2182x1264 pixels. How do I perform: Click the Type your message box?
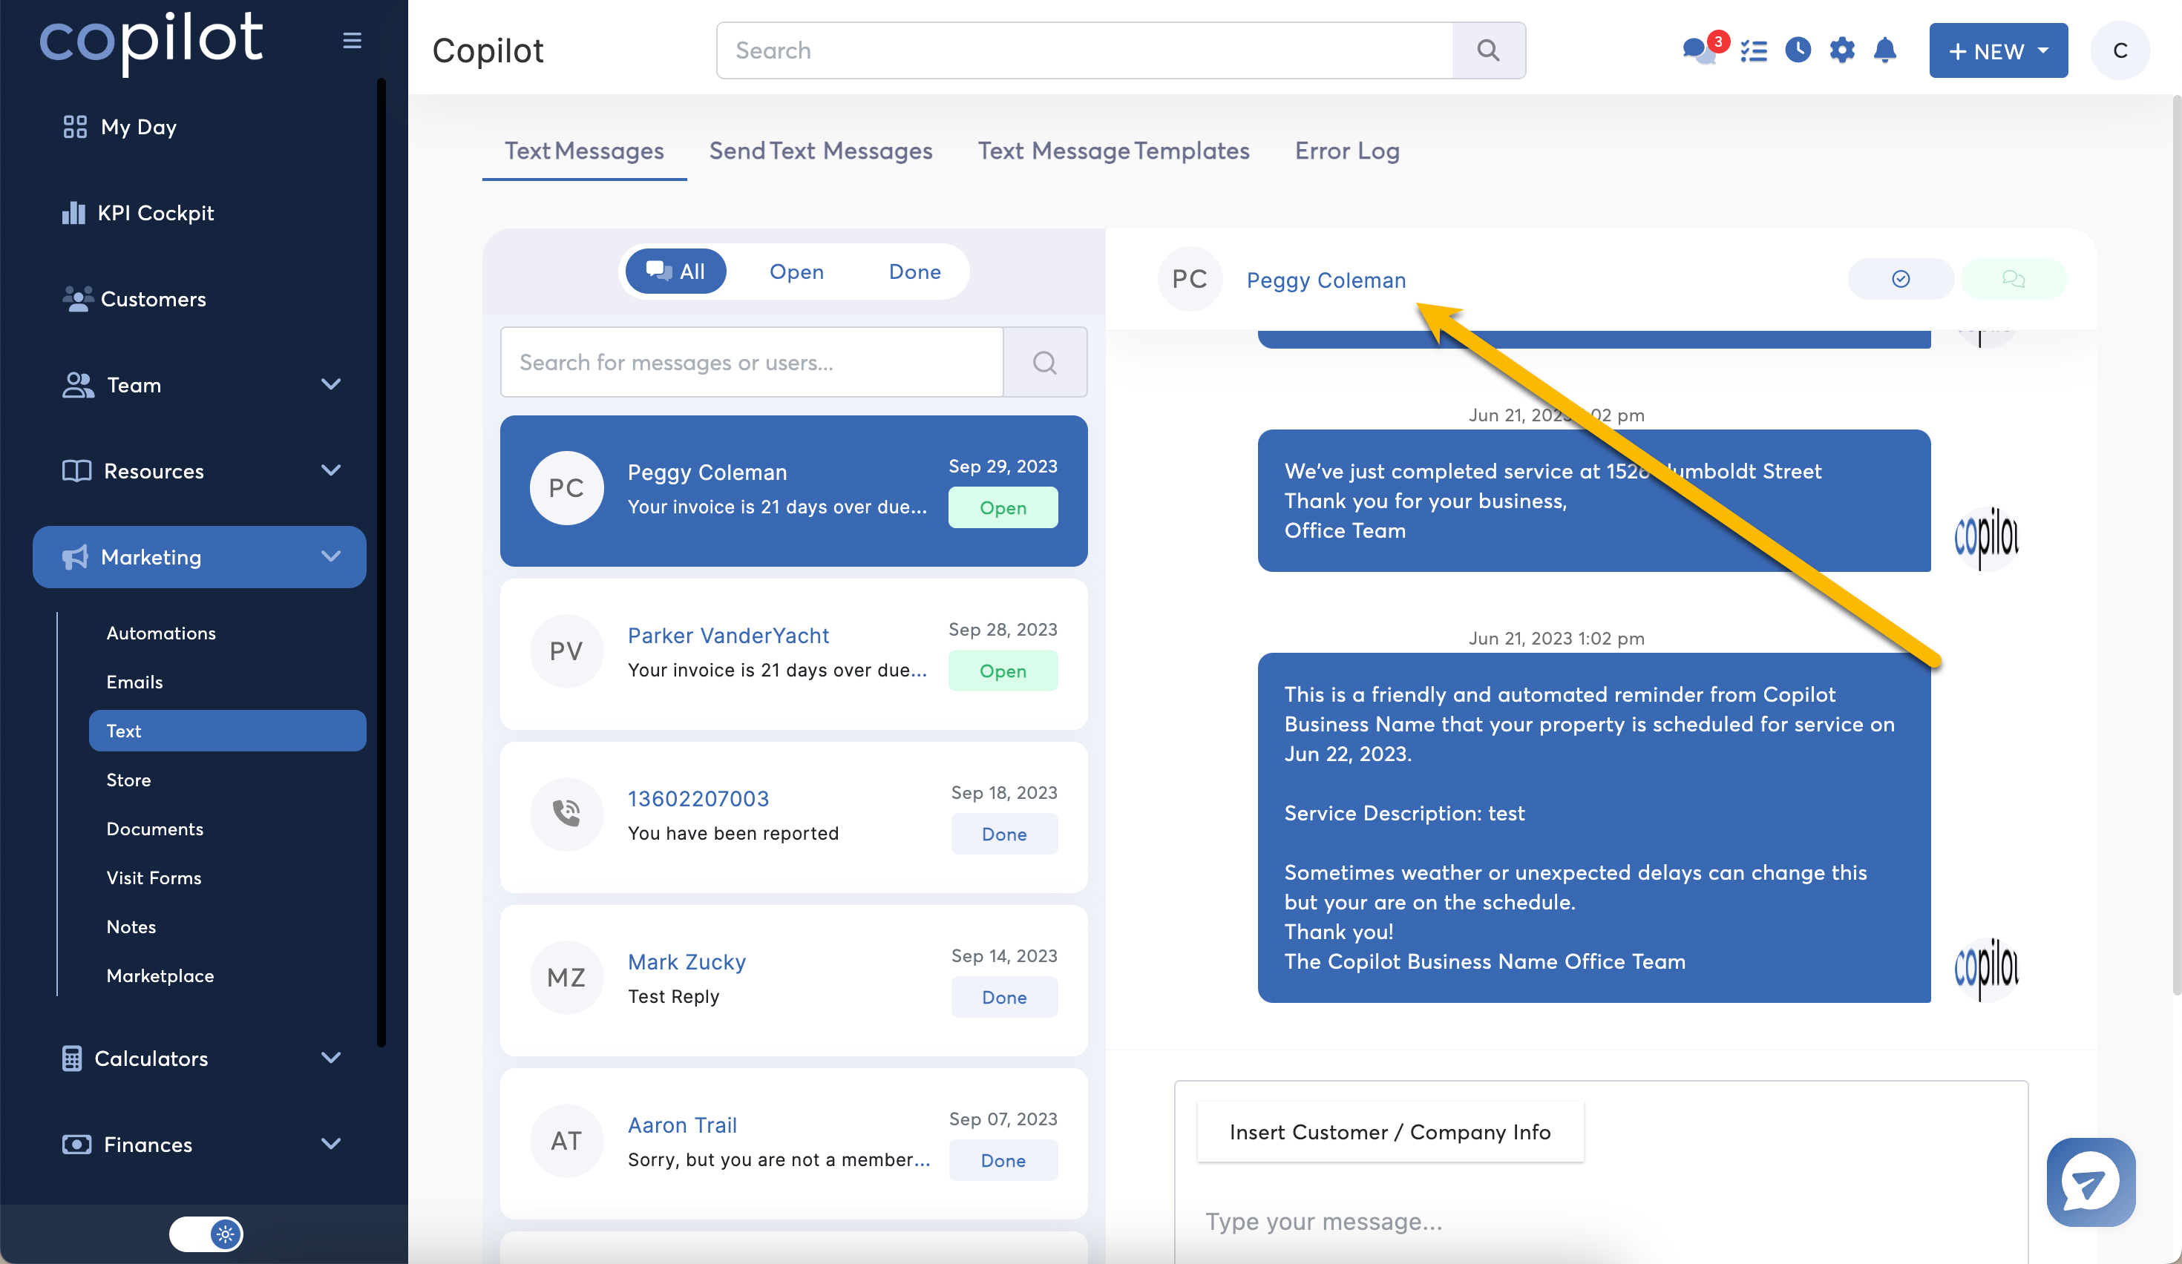(x=1600, y=1221)
